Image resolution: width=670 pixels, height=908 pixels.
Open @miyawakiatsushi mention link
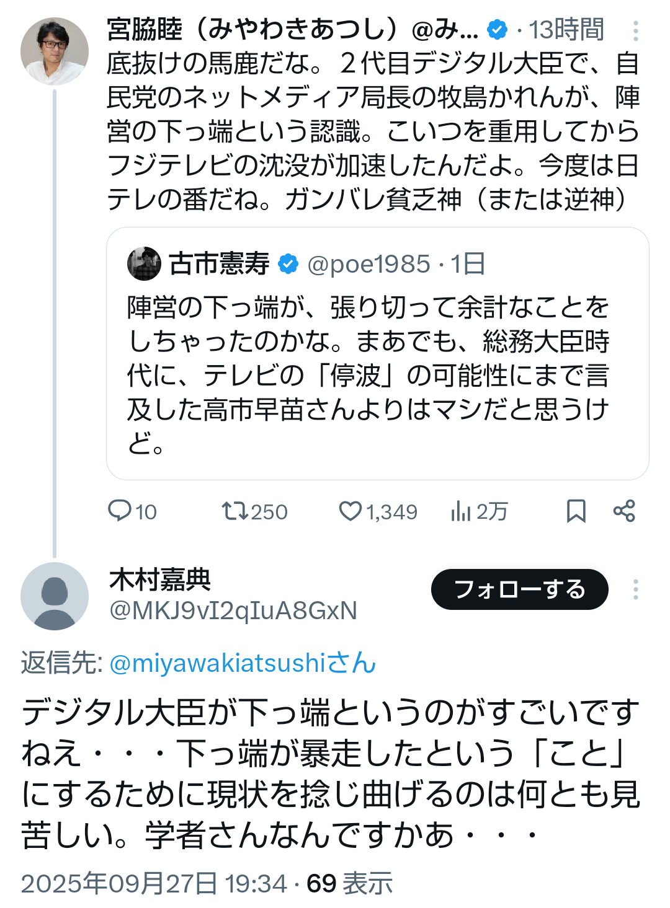click(x=243, y=663)
